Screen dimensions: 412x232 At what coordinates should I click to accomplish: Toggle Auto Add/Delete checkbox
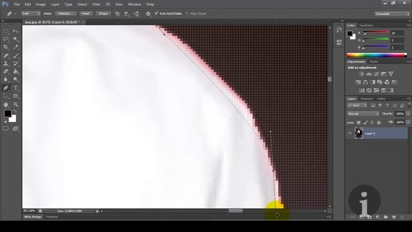[156, 14]
